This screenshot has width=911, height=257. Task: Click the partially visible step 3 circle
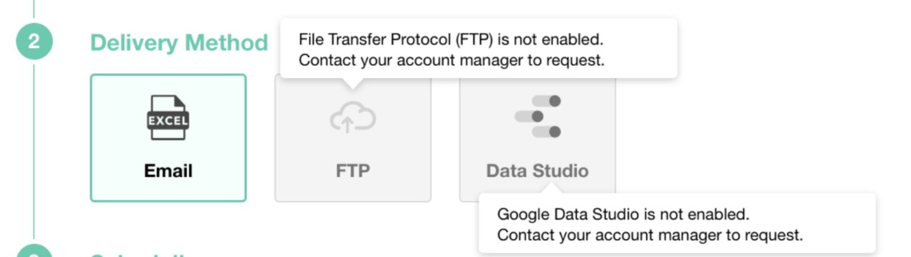tap(34, 252)
